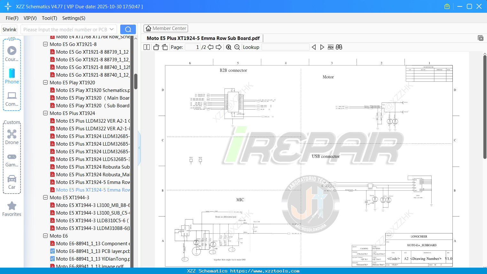Image resolution: width=487 pixels, height=274 pixels.
Task: Click the Lookup text field
Action: pyautogui.click(x=286, y=47)
